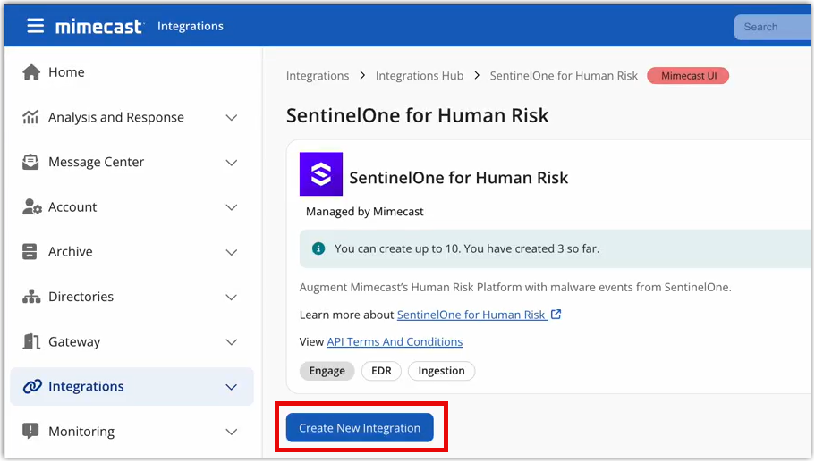
Task: Go to Integrations breadcrumb
Action: coord(318,76)
